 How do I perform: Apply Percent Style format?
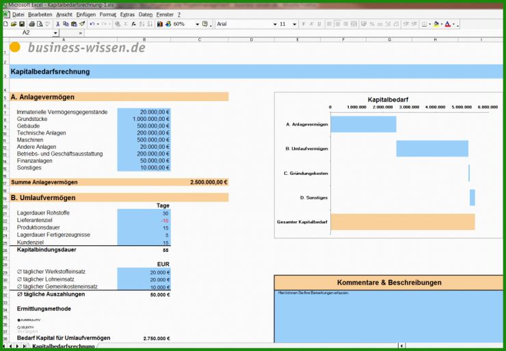point(372,24)
